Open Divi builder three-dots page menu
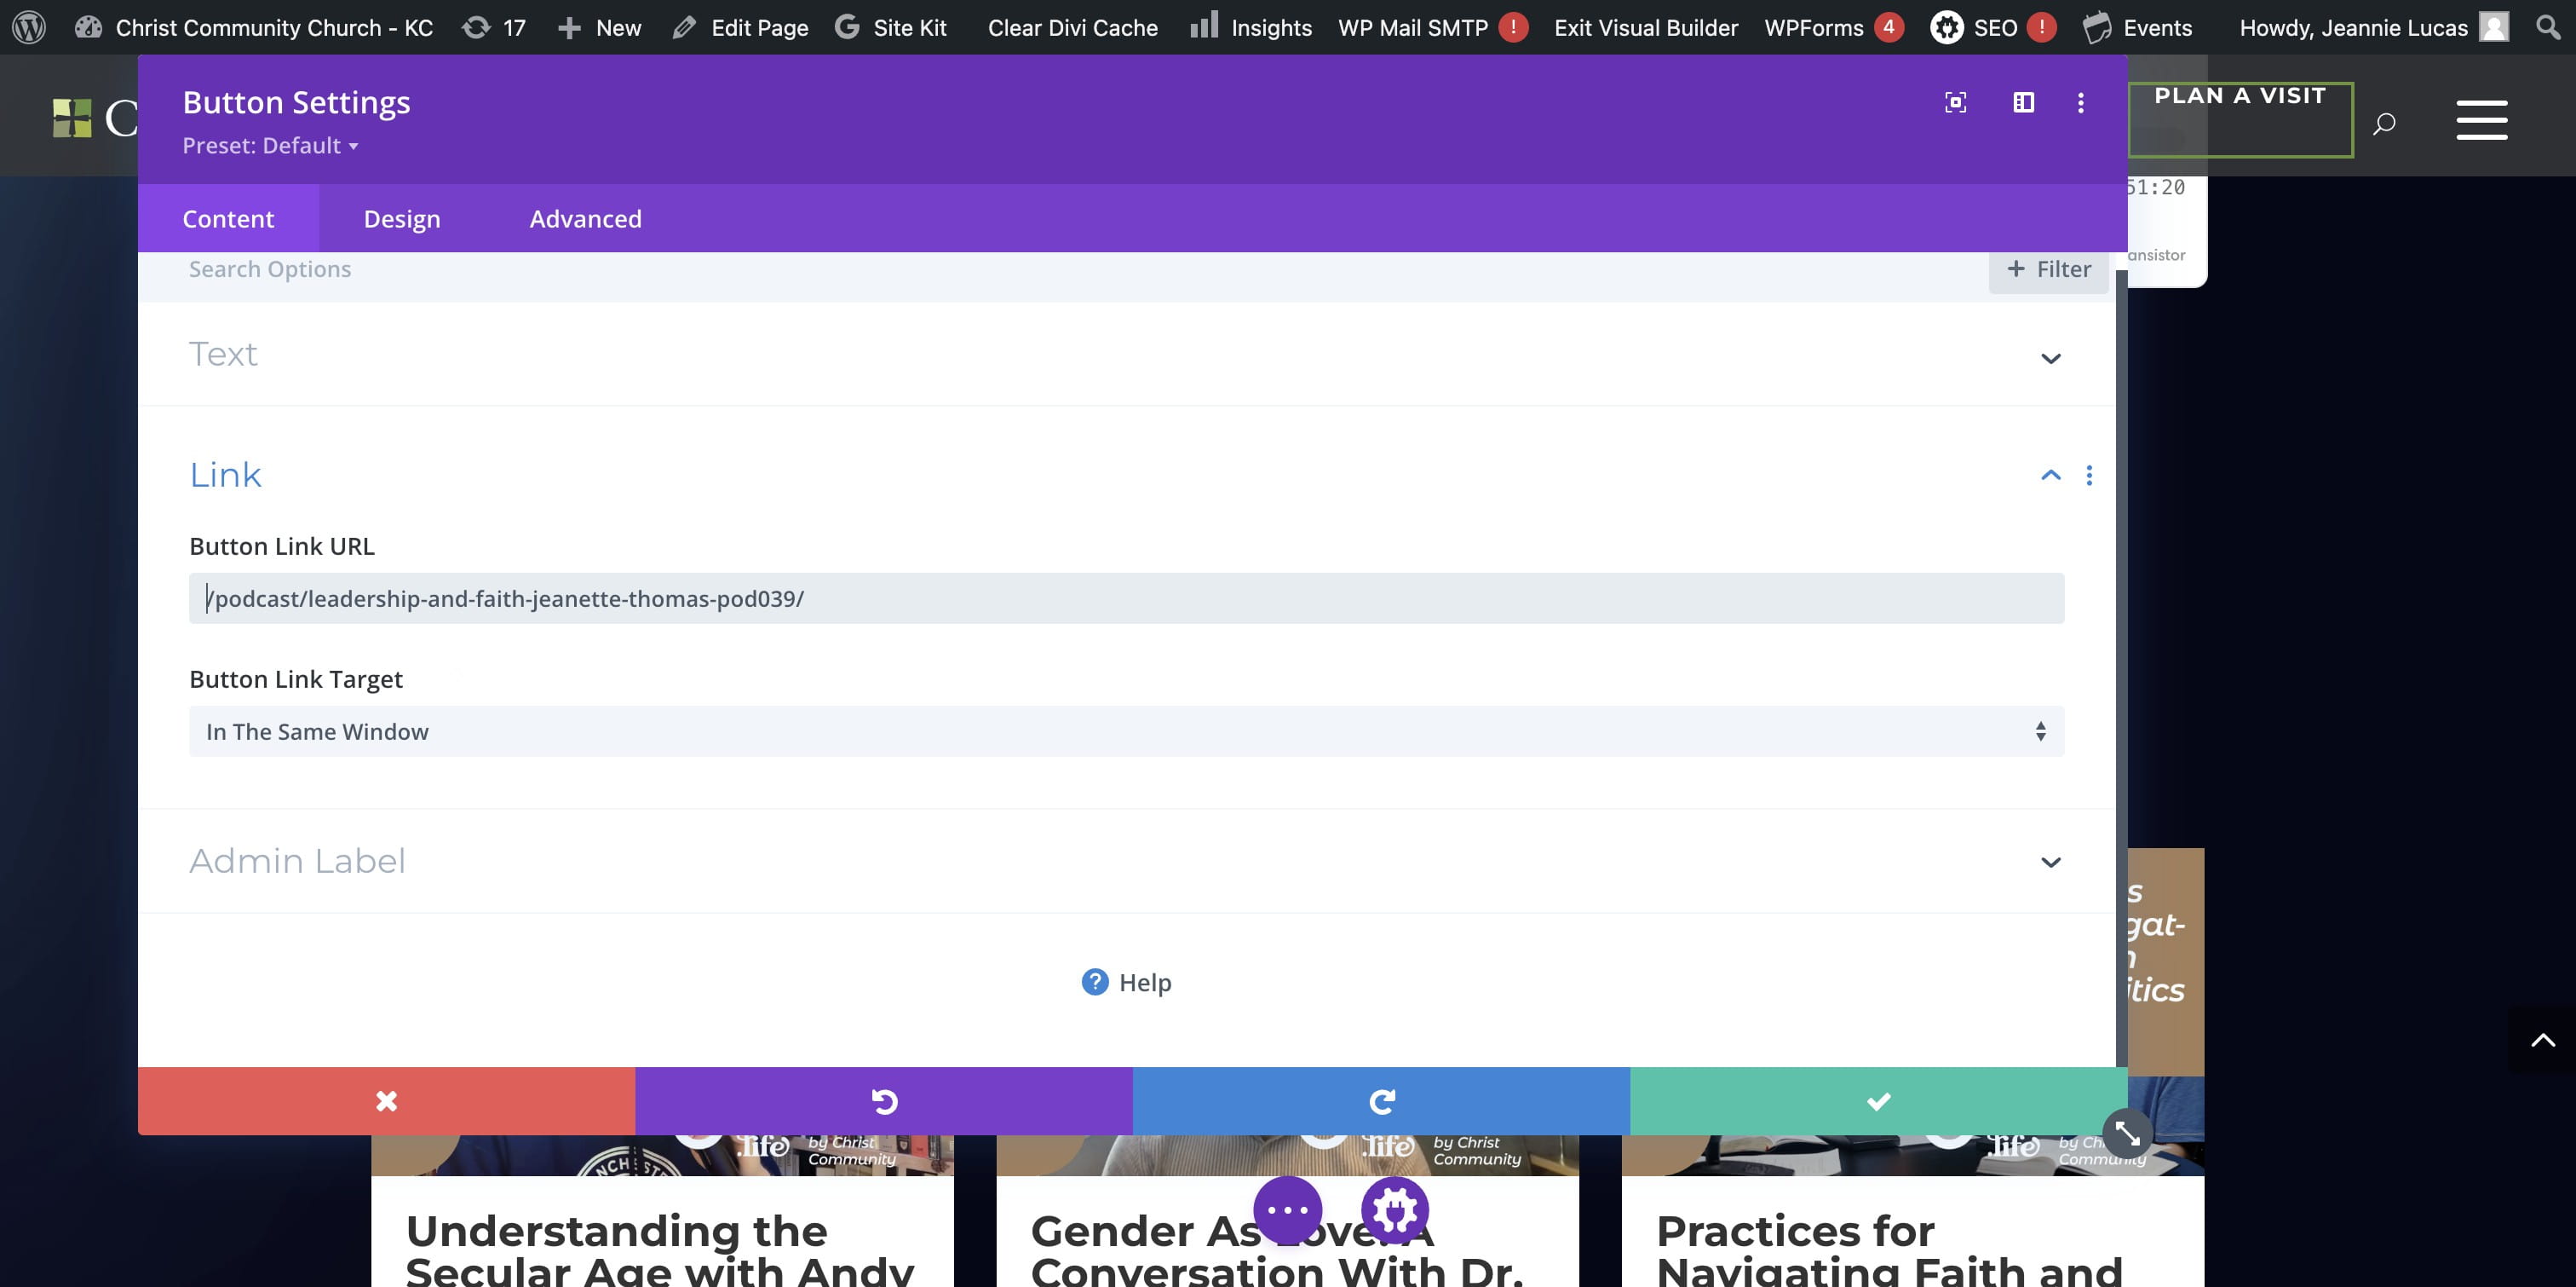 tap(1288, 1210)
